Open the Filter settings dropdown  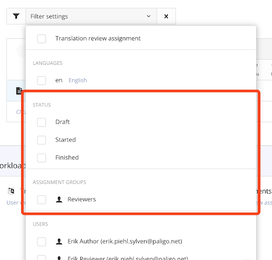(91, 16)
